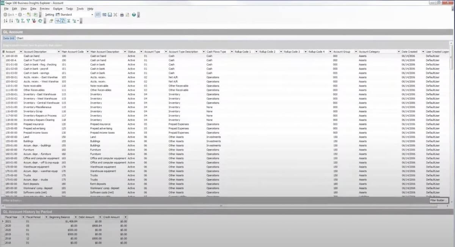Select row 105-00-01 Accts. receiv. - East Warehse
Viewport: 455px width, 247px height.
click(225, 77)
